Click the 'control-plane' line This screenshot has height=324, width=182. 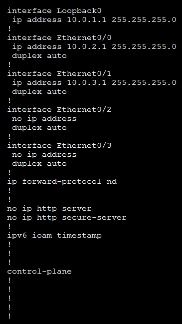[39, 271]
